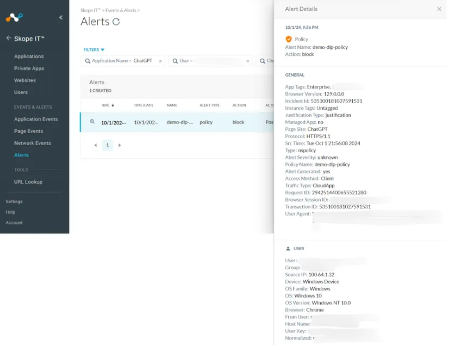The image size is (459, 345).
Task: Click the Netskope logo icon
Action: pos(14,17)
